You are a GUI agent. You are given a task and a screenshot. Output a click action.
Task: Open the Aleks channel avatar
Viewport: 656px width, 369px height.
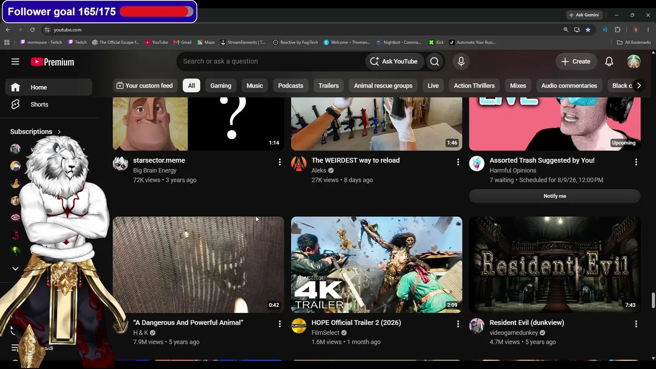point(299,163)
